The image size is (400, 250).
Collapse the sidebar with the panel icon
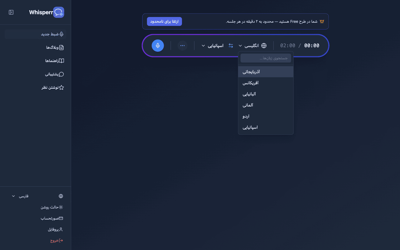(x=11, y=12)
